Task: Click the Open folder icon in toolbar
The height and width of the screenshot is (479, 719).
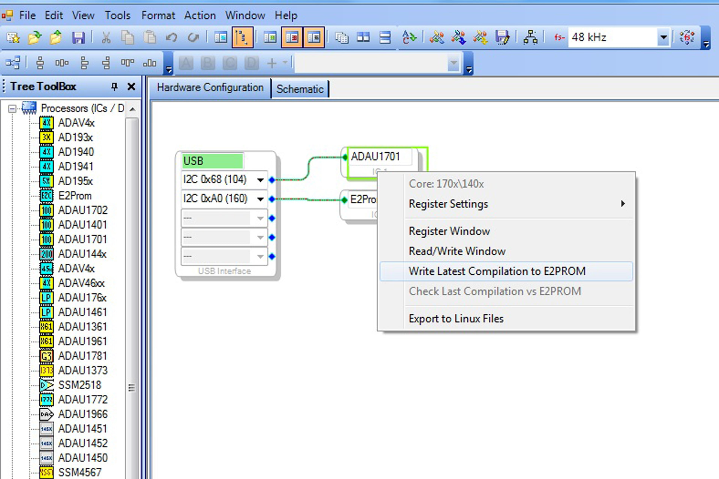Action: [x=34, y=37]
